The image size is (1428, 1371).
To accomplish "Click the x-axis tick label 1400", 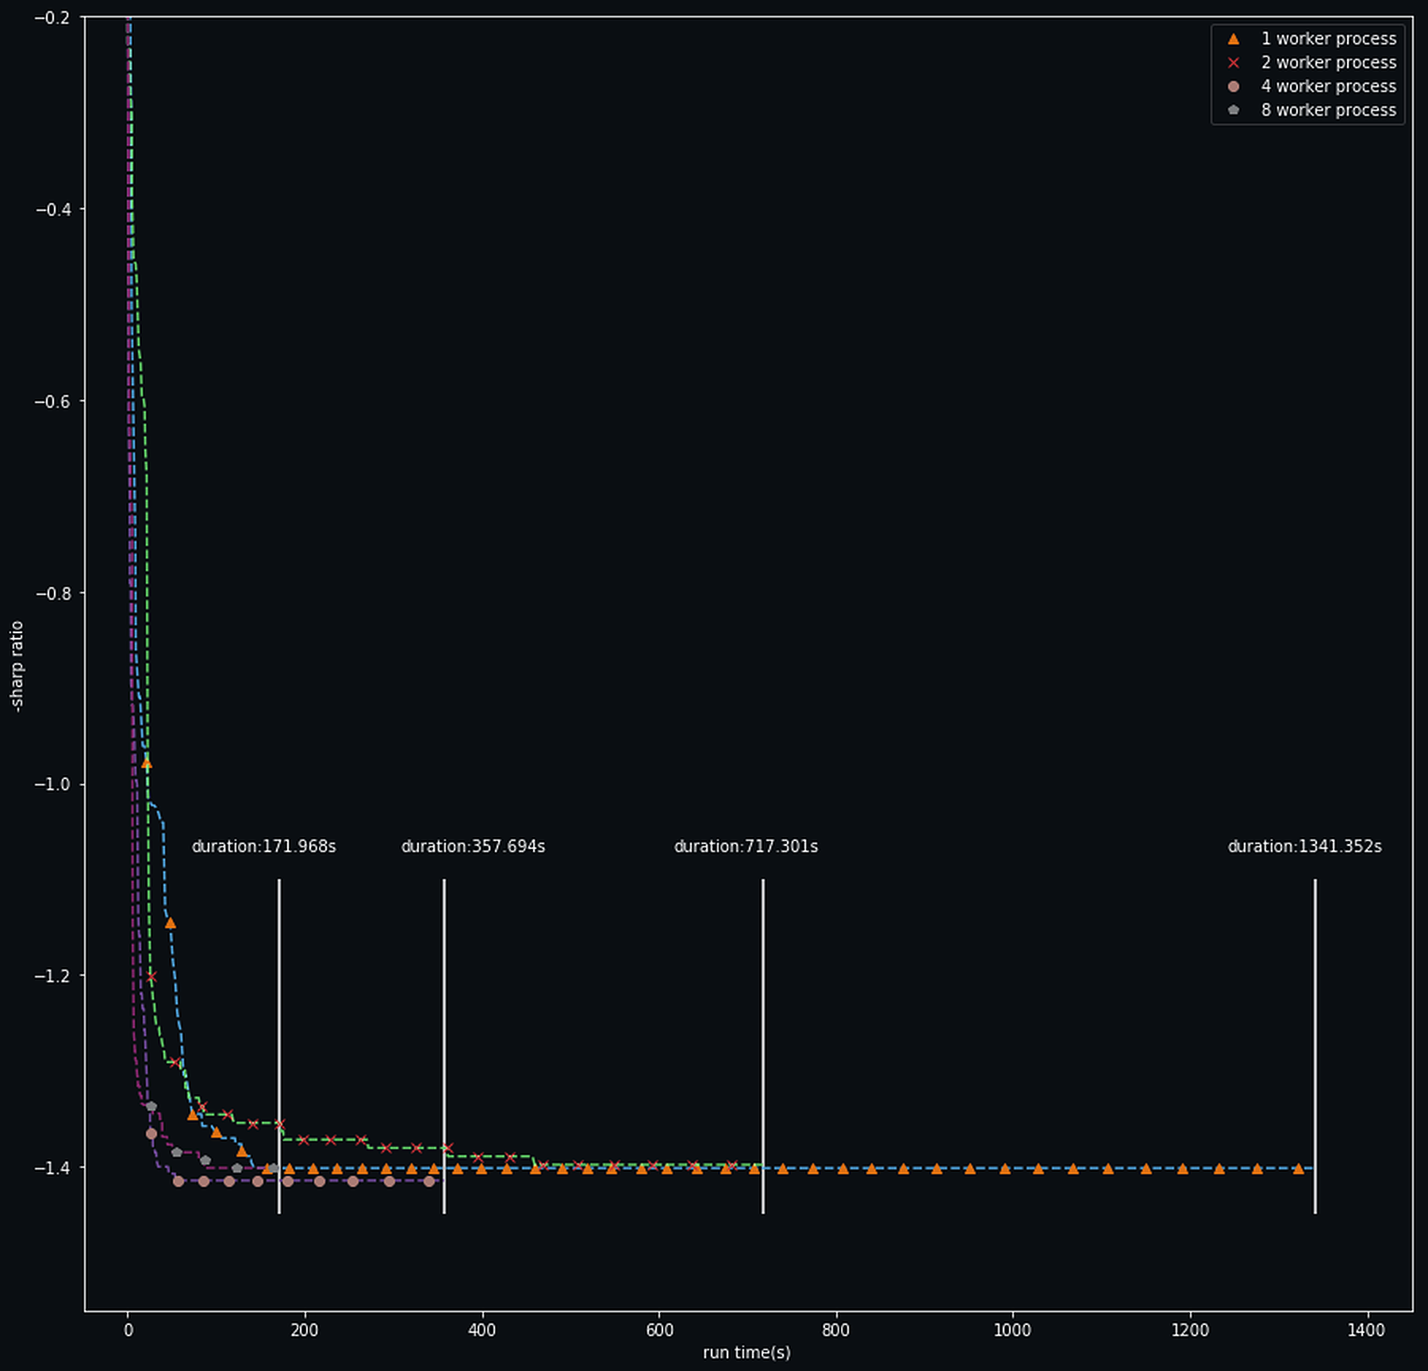I will tap(1366, 1331).
